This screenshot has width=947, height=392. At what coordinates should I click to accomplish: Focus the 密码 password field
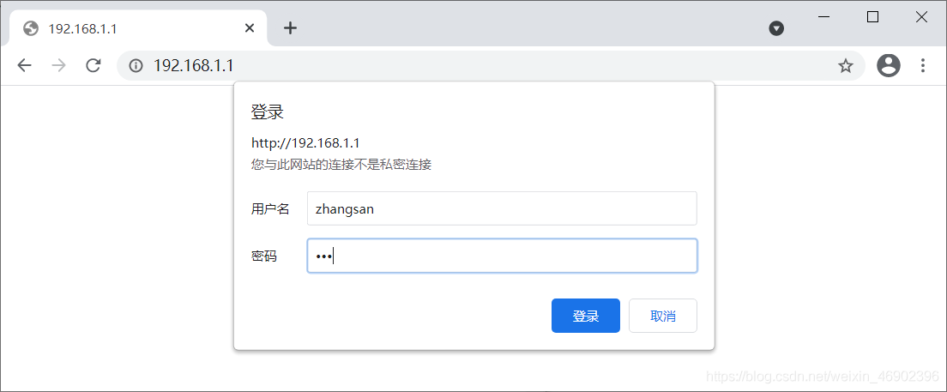(x=502, y=256)
